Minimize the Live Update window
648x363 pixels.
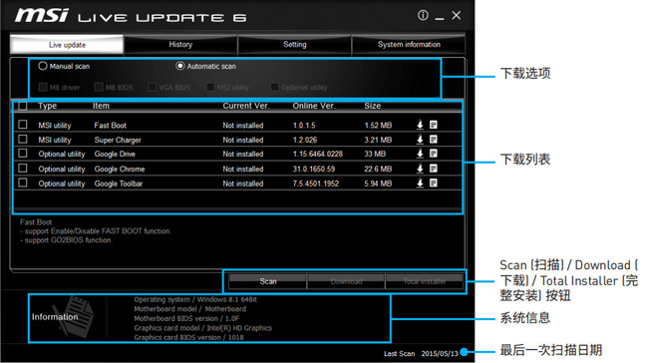tap(440, 18)
